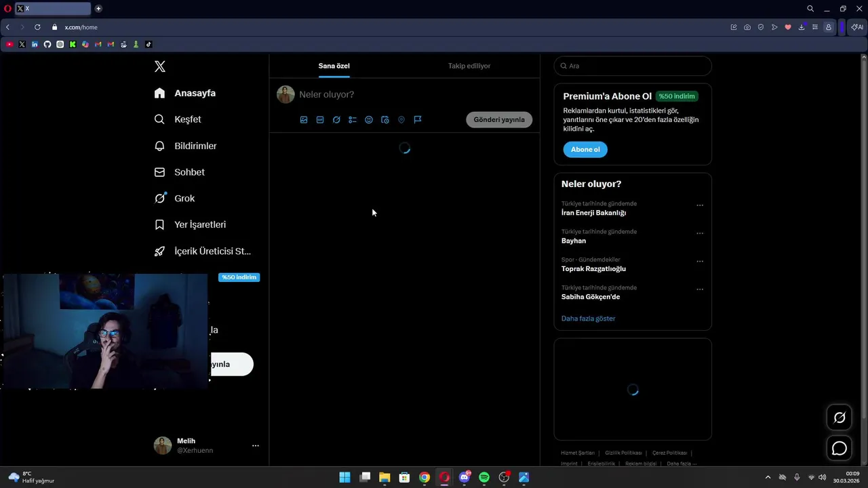Open more options for Toprak Razgatlıoğlu trend
The image size is (868, 488).
pyautogui.click(x=700, y=262)
